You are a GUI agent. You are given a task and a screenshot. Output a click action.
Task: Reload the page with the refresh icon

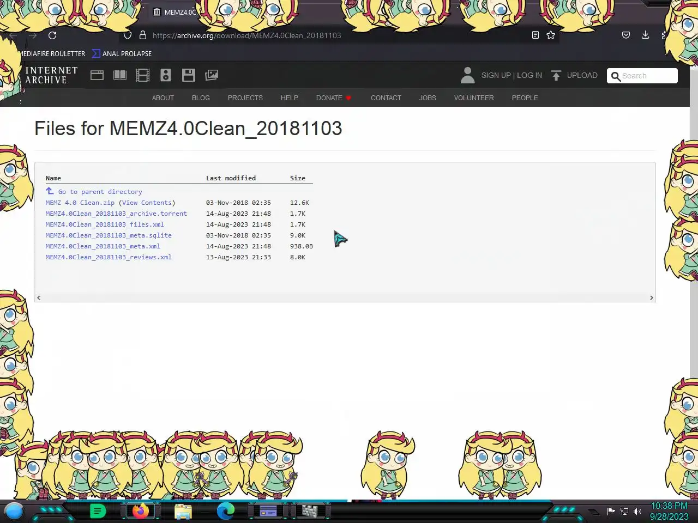pos(52,35)
